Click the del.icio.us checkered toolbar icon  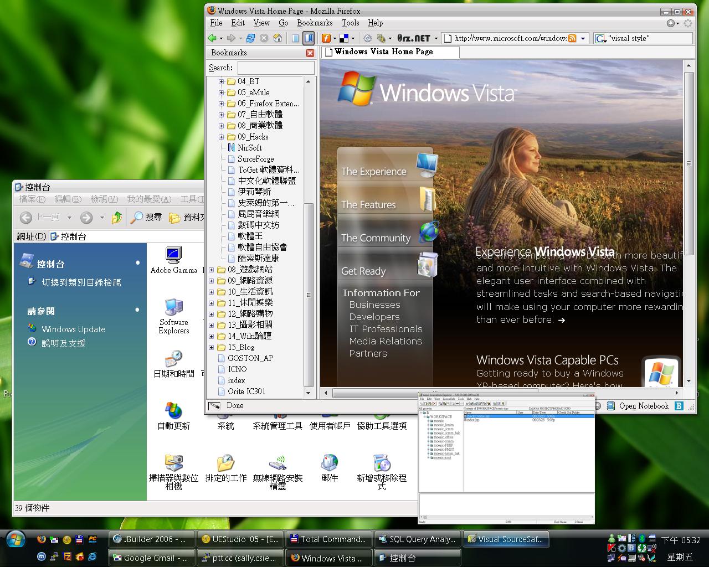click(x=343, y=38)
